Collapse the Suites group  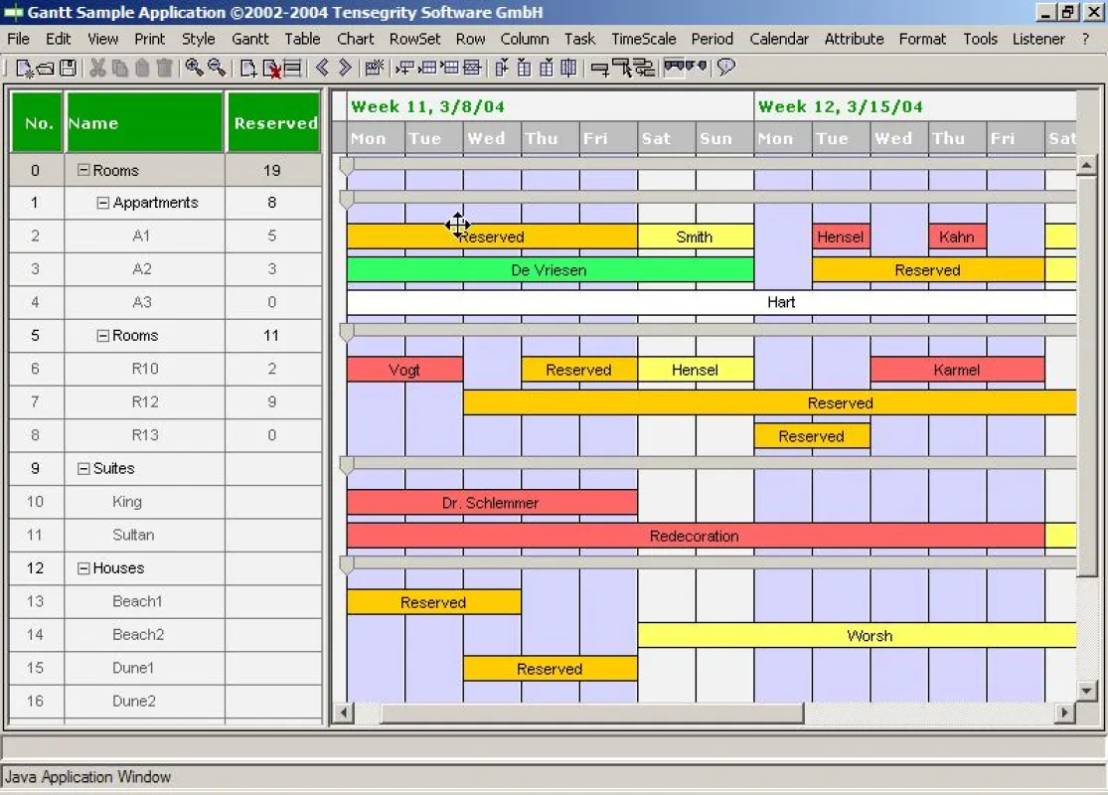pyautogui.click(x=83, y=468)
